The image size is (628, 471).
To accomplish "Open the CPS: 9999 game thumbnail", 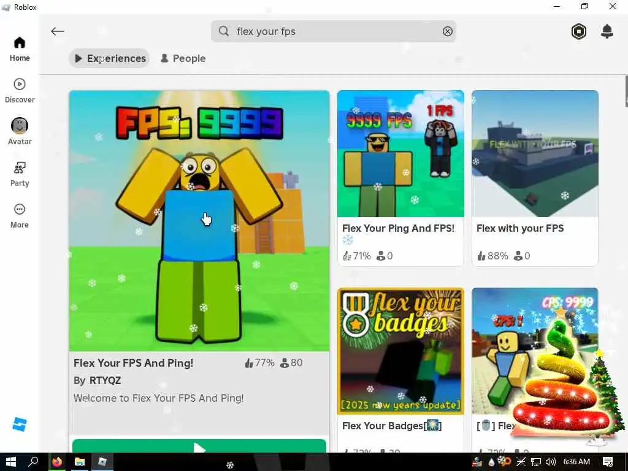I will pyautogui.click(x=535, y=351).
